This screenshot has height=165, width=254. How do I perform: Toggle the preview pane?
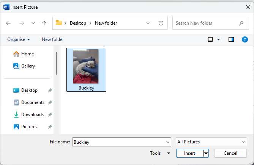231,39
